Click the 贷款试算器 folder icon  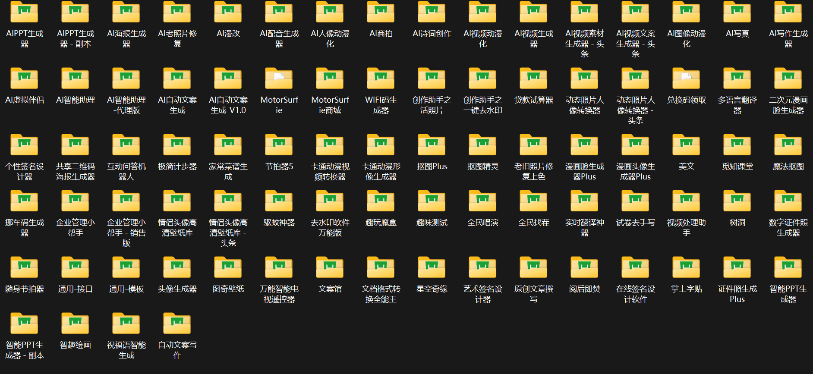click(533, 79)
